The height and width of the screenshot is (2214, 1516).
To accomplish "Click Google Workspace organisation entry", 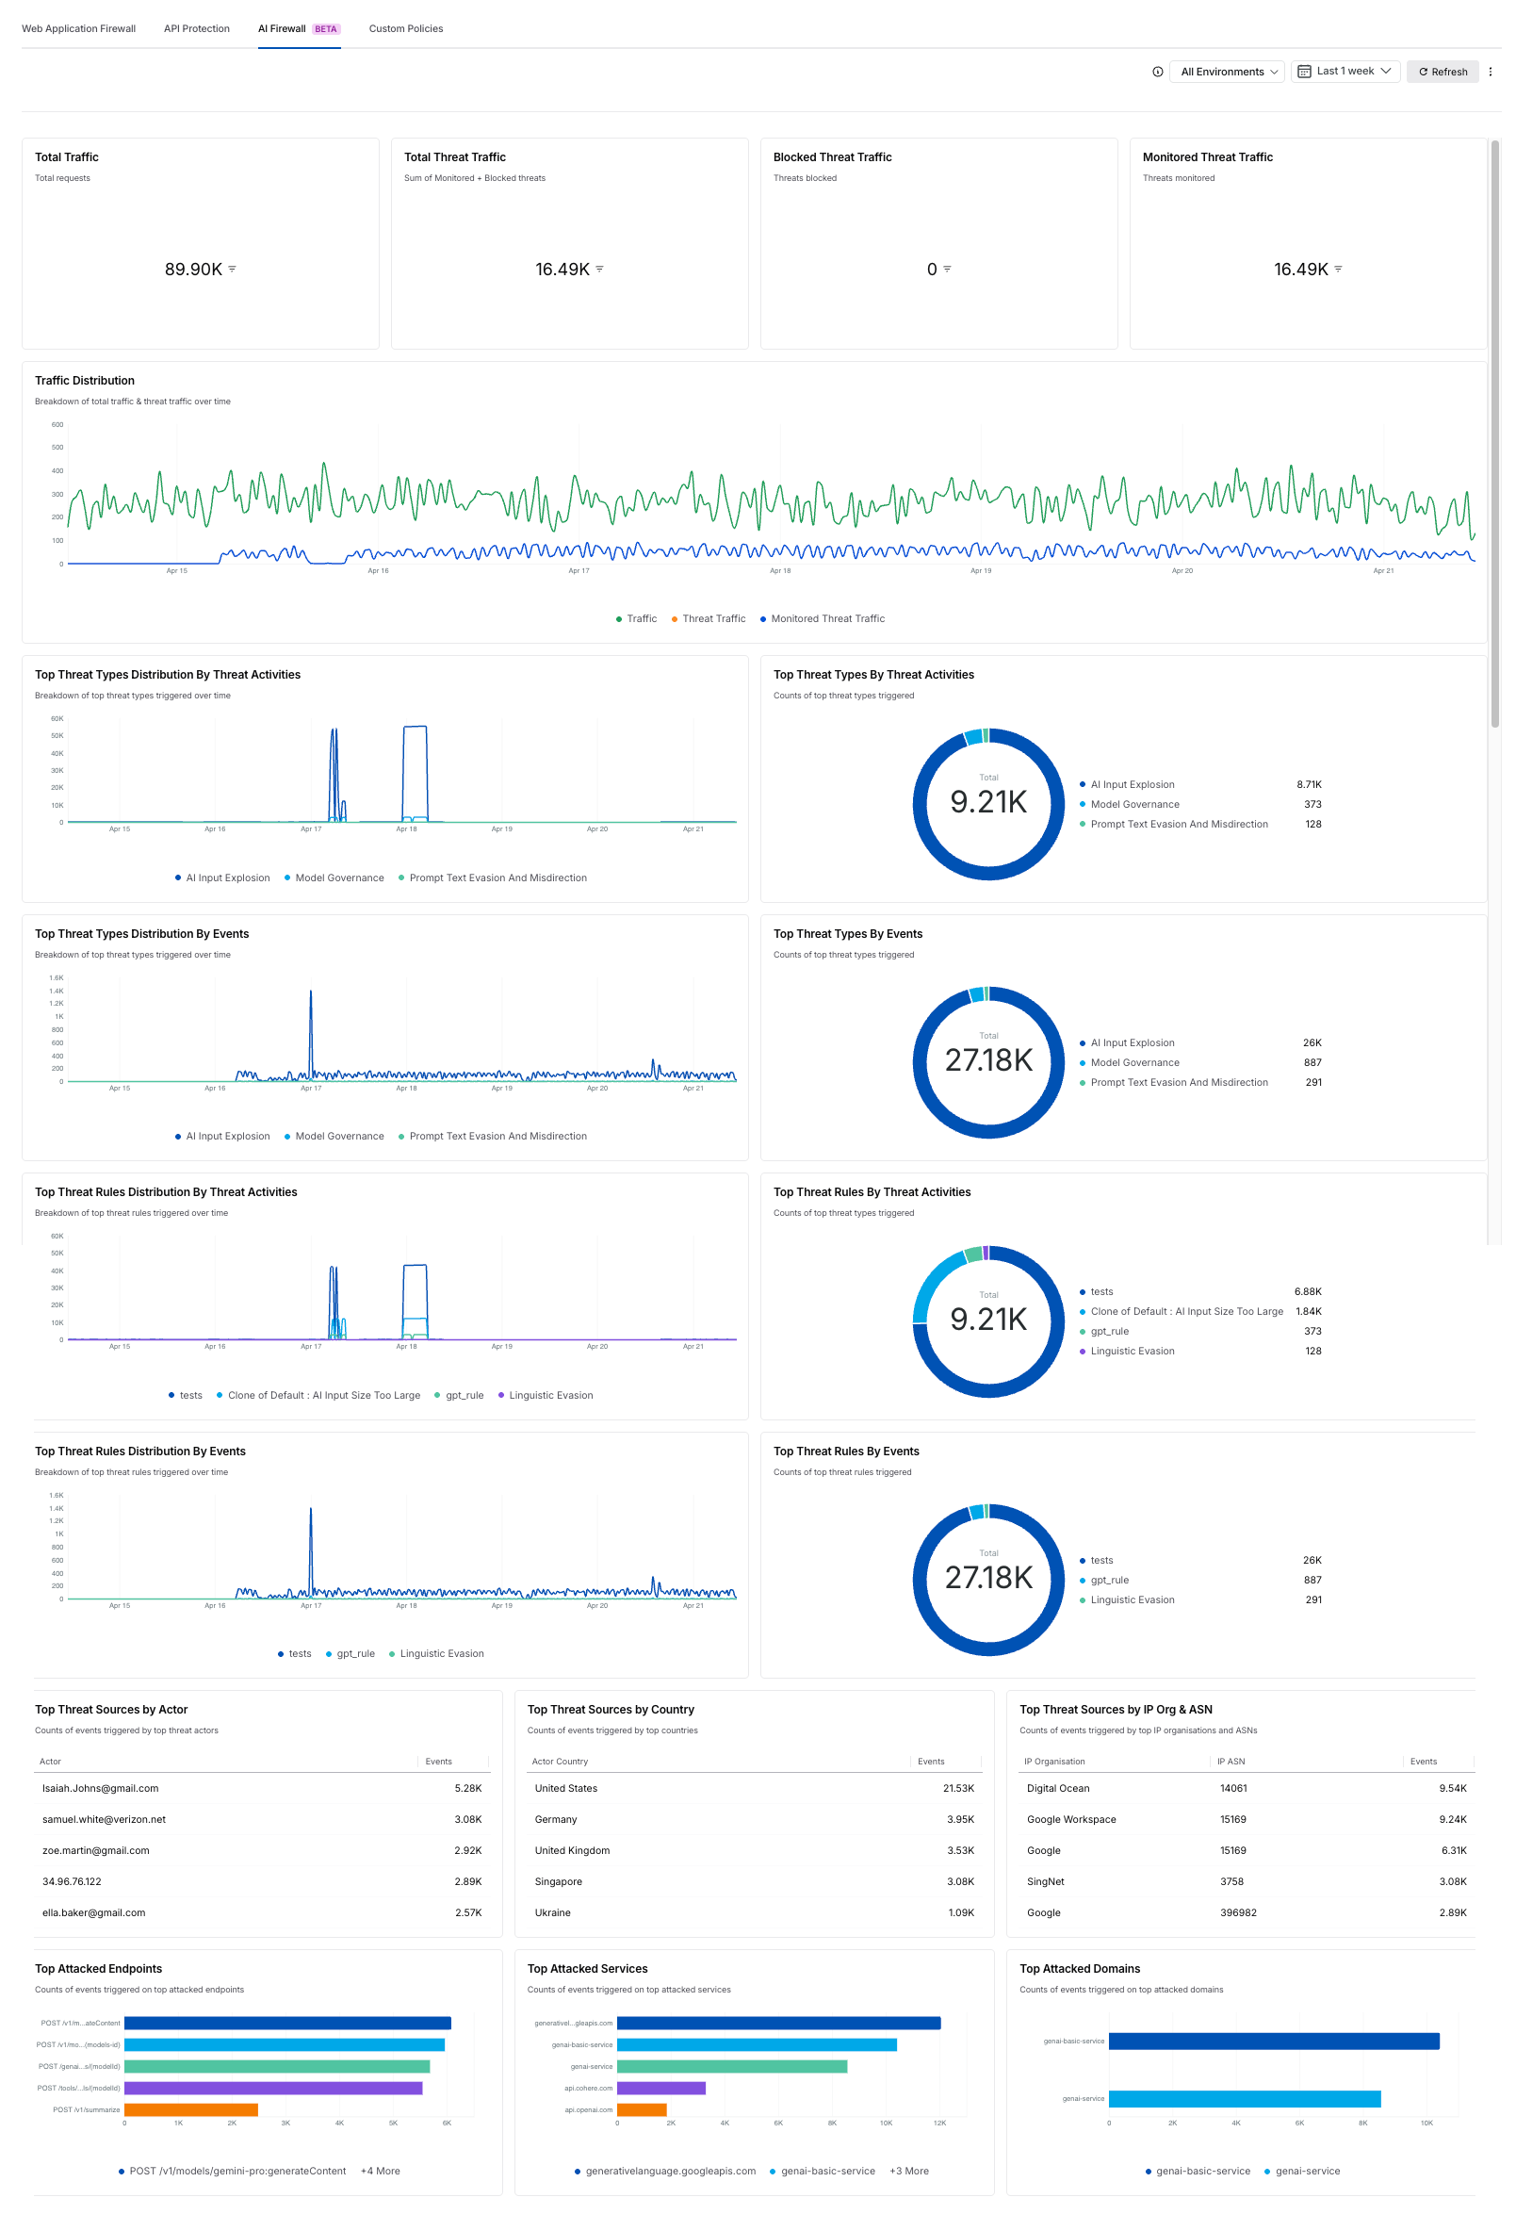I will (x=1071, y=1821).
